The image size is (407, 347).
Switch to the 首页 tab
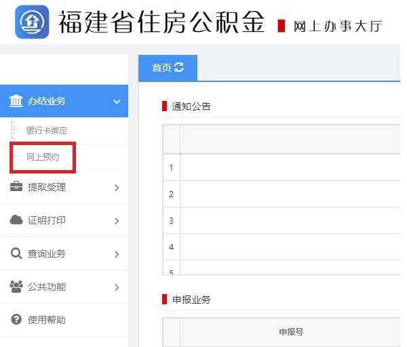[x=161, y=68]
